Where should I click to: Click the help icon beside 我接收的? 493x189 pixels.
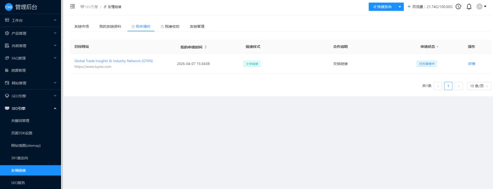(162, 27)
